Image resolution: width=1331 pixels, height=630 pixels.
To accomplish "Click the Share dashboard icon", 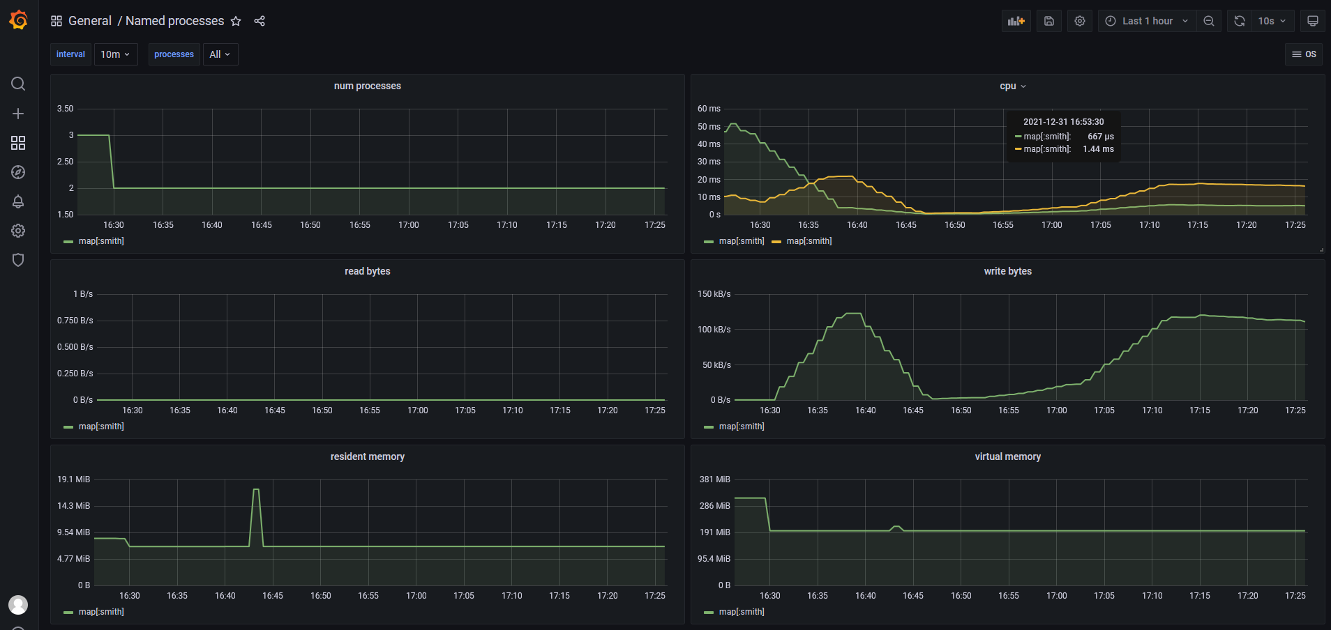I will point(260,21).
